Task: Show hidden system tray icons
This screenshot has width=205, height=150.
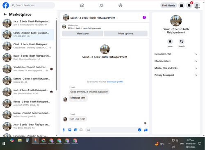Action: pyautogui.click(x=169, y=143)
